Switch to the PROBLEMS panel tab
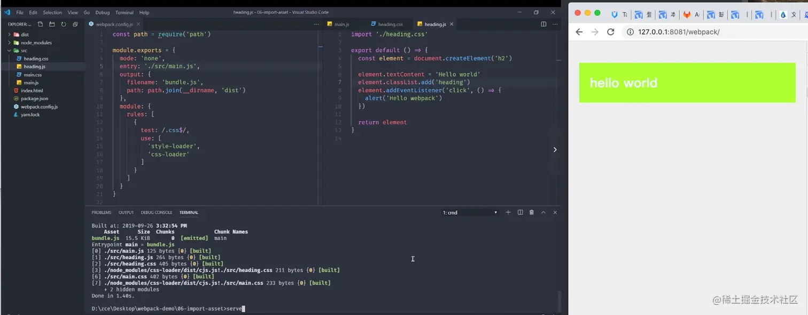This screenshot has height=315, width=808. pos(102,212)
